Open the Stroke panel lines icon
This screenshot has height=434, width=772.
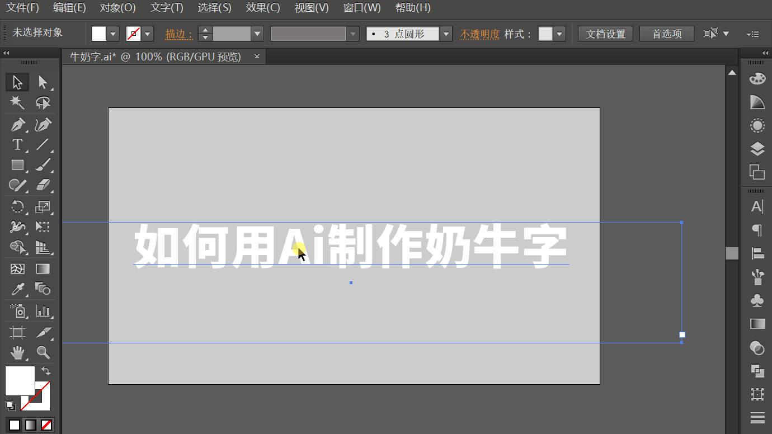point(757,417)
